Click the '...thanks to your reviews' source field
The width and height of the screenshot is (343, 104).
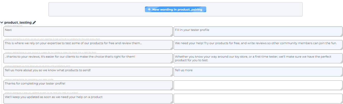click(x=88, y=58)
